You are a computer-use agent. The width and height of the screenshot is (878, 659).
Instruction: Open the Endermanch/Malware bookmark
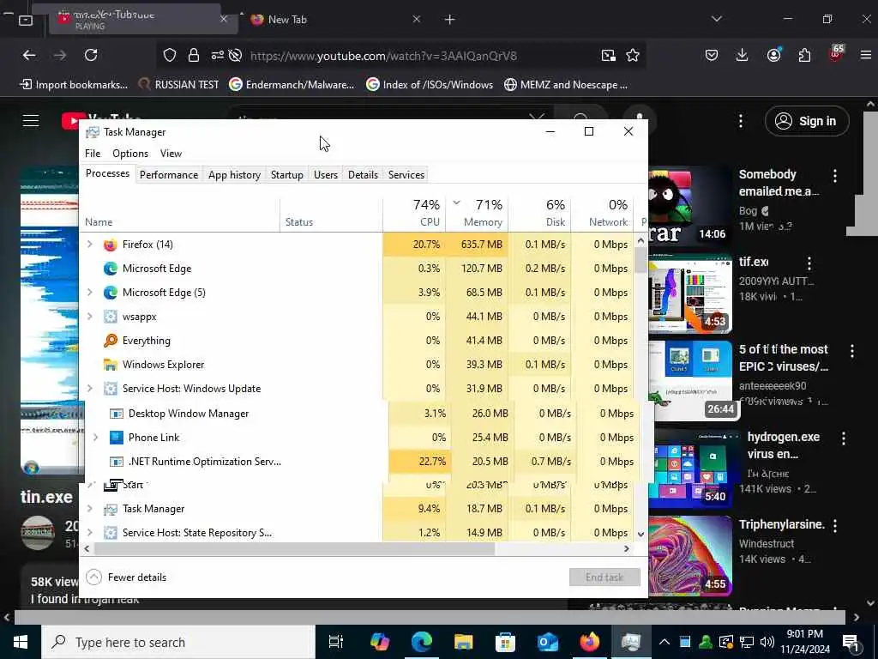click(292, 85)
